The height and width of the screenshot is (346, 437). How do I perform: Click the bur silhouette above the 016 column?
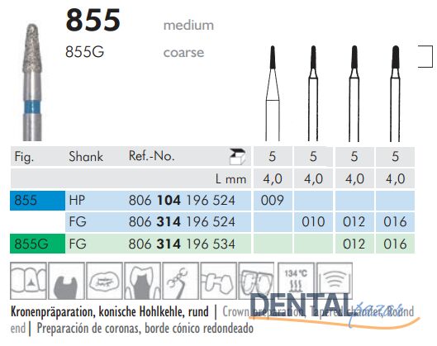(395, 93)
